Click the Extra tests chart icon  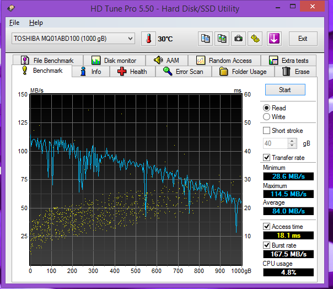[x=273, y=60]
